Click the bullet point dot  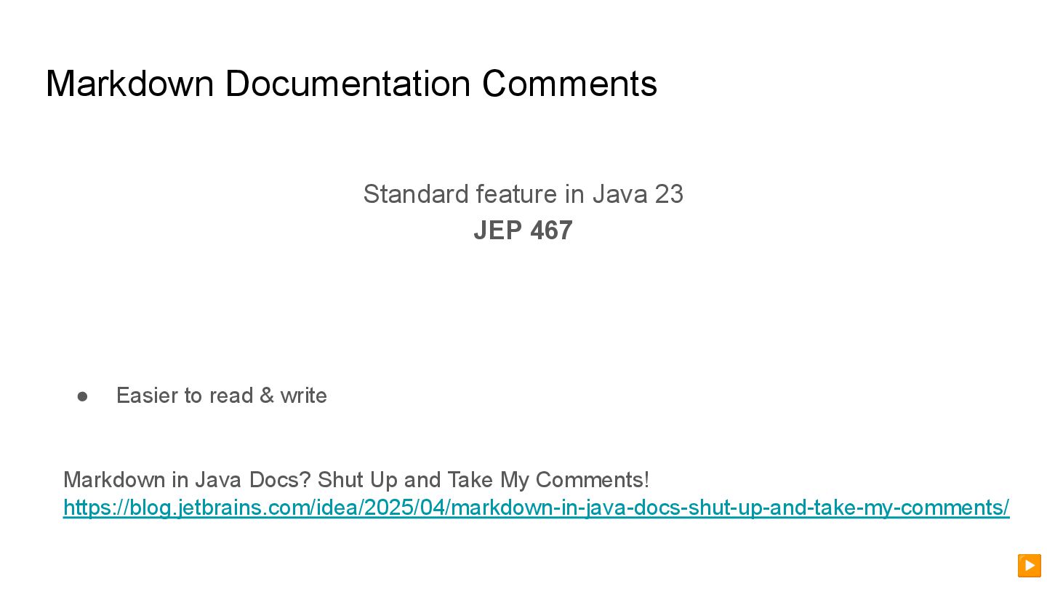click(82, 396)
